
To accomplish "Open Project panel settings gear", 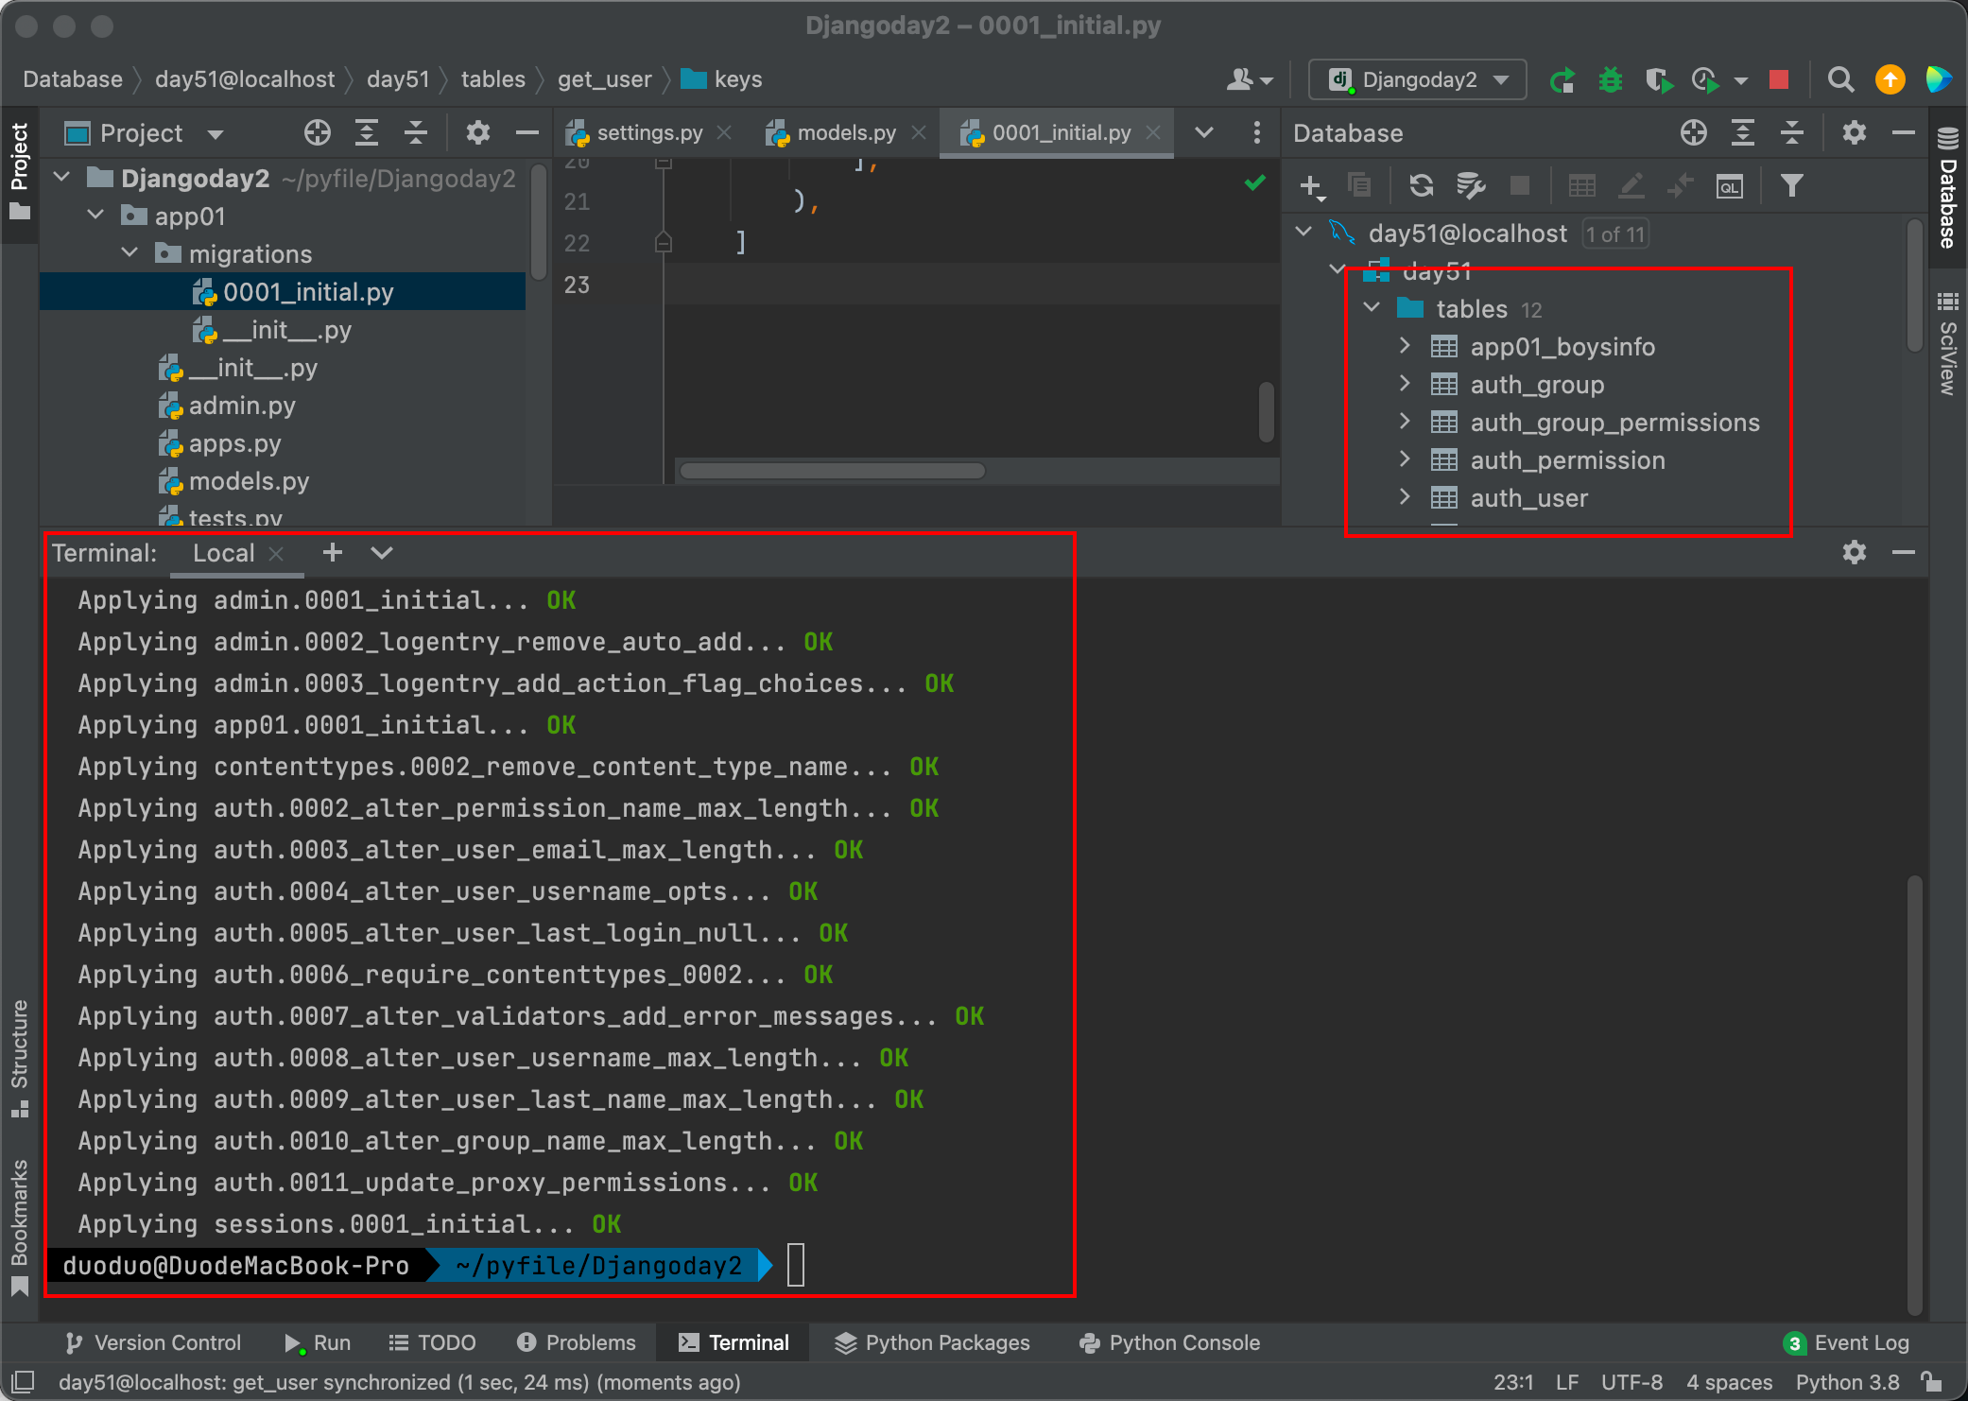I will (478, 133).
